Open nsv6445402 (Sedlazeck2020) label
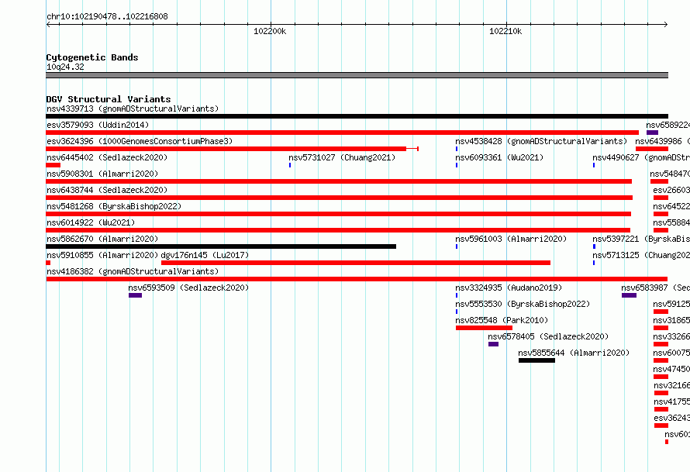 [x=107, y=157]
